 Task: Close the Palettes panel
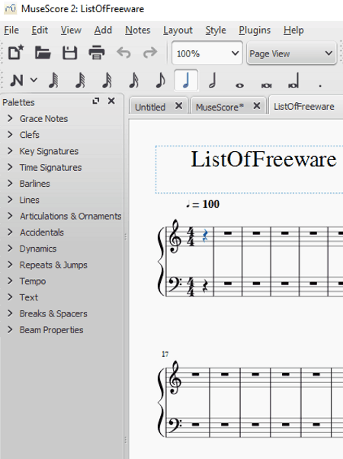pos(111,101)
